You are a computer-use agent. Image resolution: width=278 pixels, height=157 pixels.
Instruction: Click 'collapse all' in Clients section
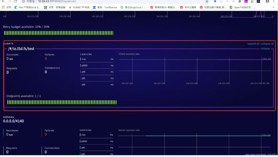(267, 44)
